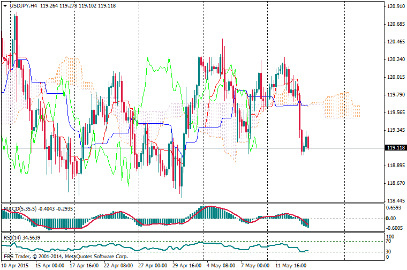This screenshot has width=407, height=270.
Task: Select the 120.240 price scale label
Action: (x=396, y=59)
